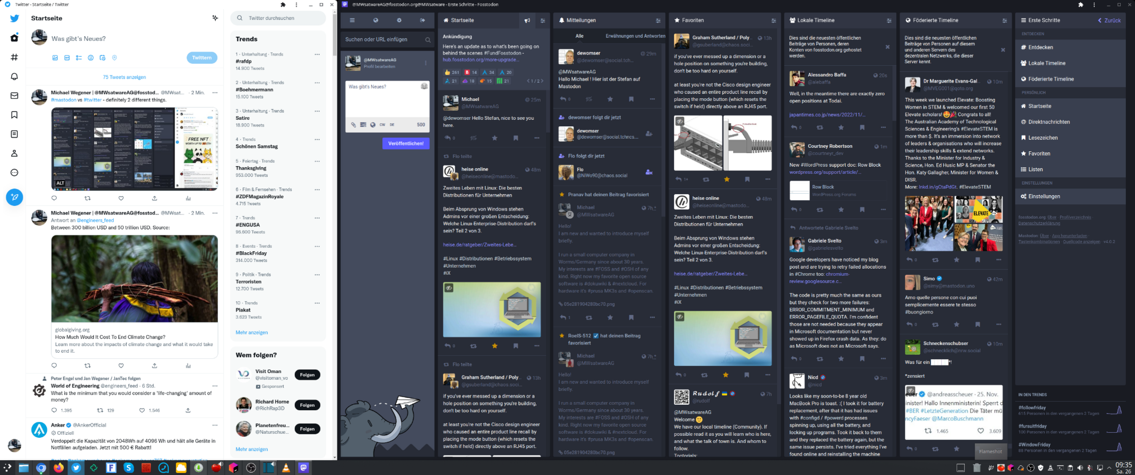The height and width of the screenshot is (475, 1135).
Task: Open Direktnachrichten in Erste Schritte
Action: pyautogui.click(x=1070, y=122)
